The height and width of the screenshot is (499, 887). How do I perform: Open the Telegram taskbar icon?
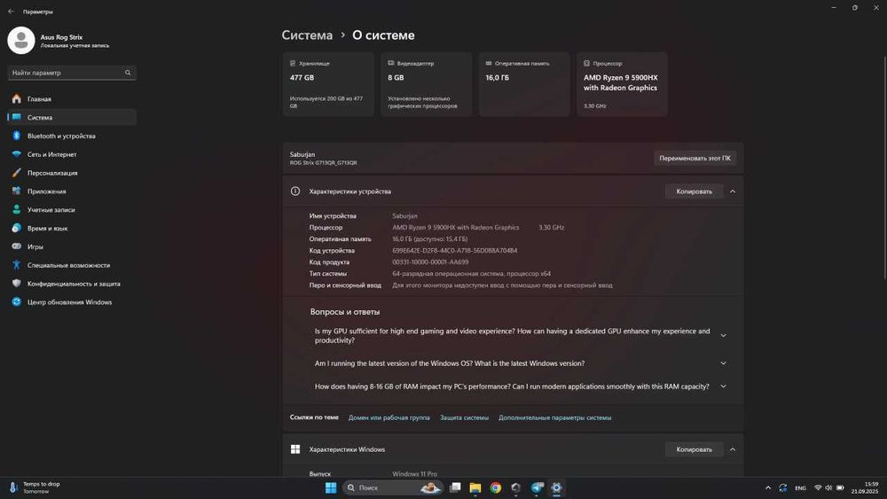537,487
